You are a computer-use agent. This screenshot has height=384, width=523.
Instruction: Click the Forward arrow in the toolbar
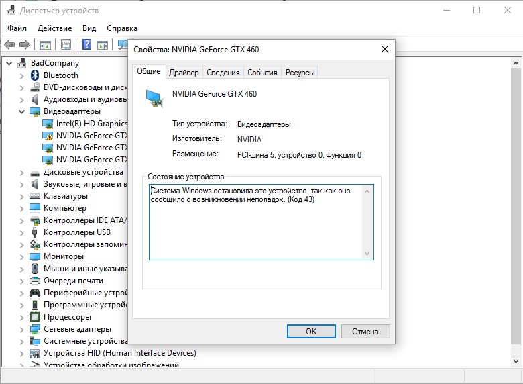[25, 45]
